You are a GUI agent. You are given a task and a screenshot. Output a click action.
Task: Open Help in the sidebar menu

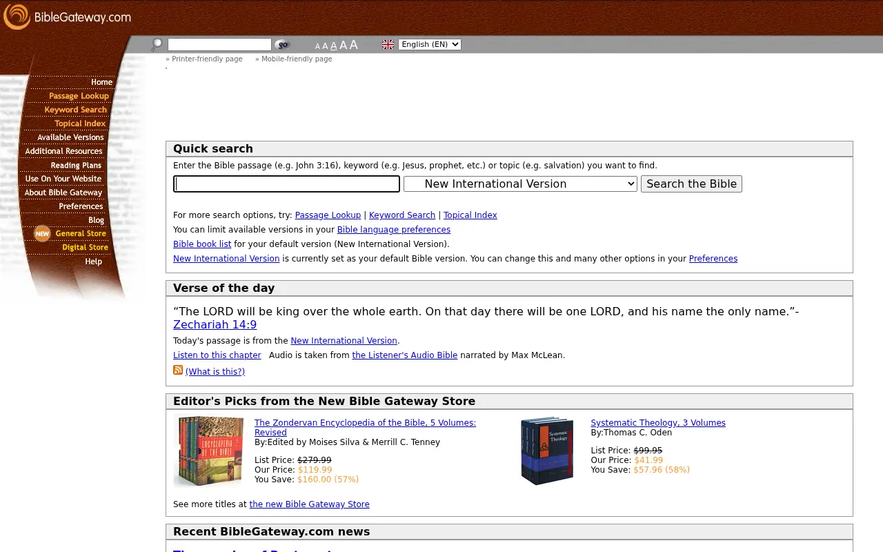93,262
